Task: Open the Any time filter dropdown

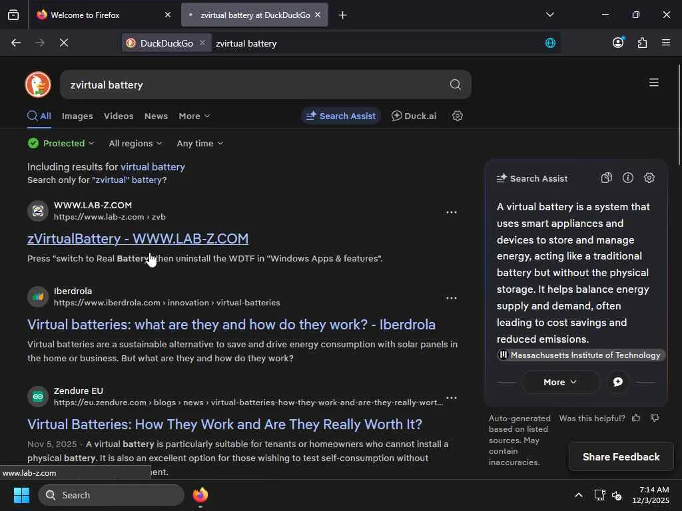Action: 200,144
